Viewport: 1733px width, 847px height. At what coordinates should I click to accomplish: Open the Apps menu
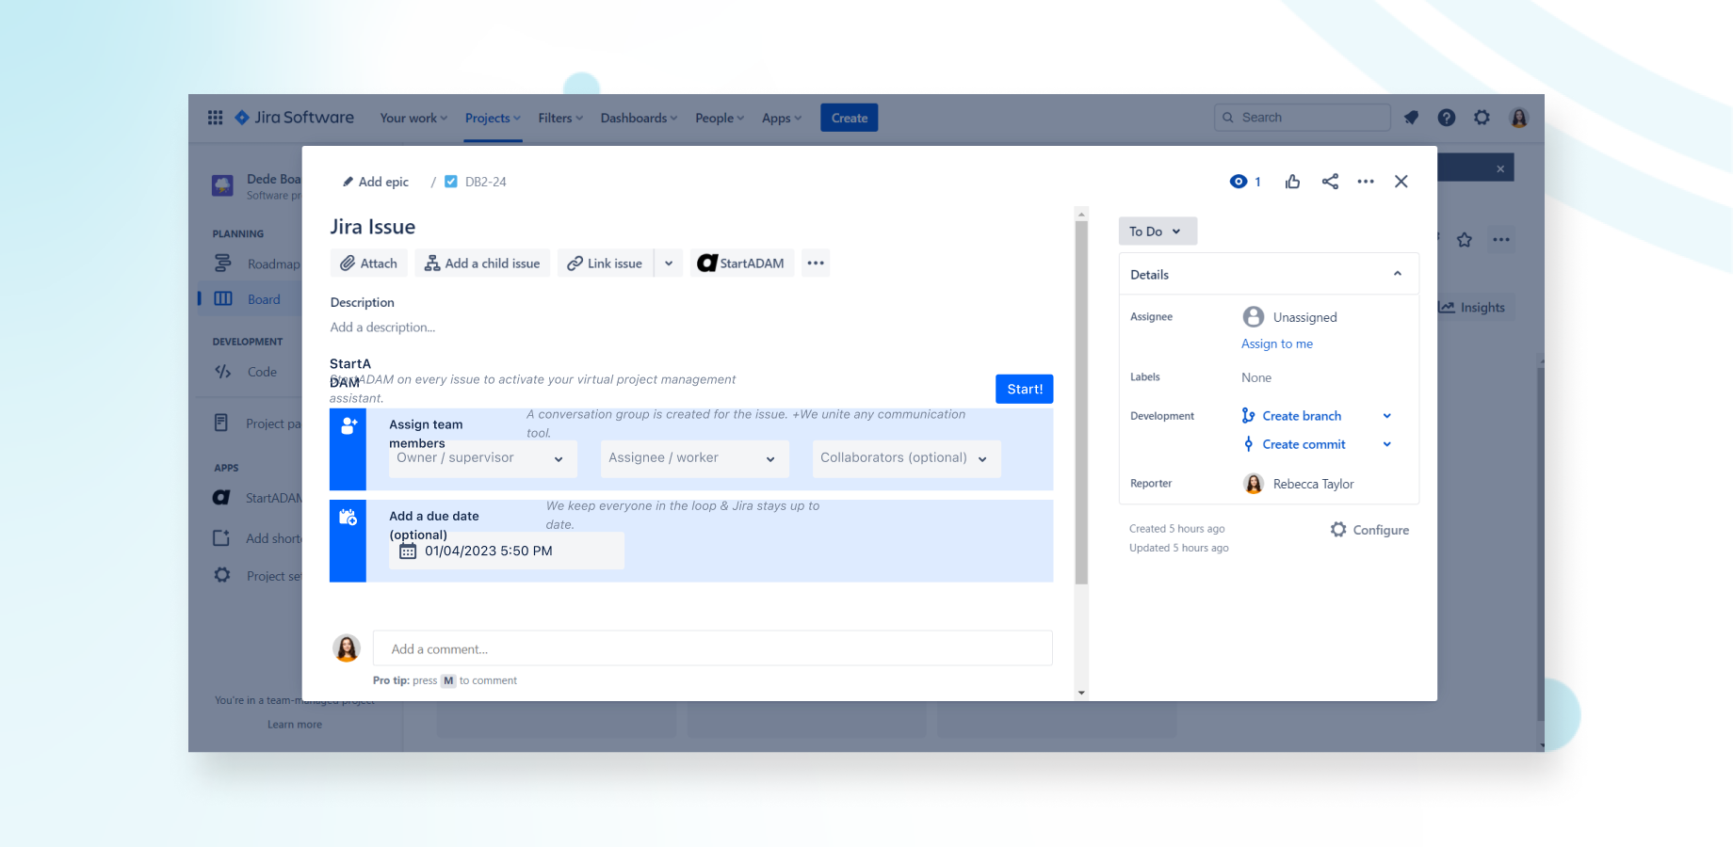[782, 118]
